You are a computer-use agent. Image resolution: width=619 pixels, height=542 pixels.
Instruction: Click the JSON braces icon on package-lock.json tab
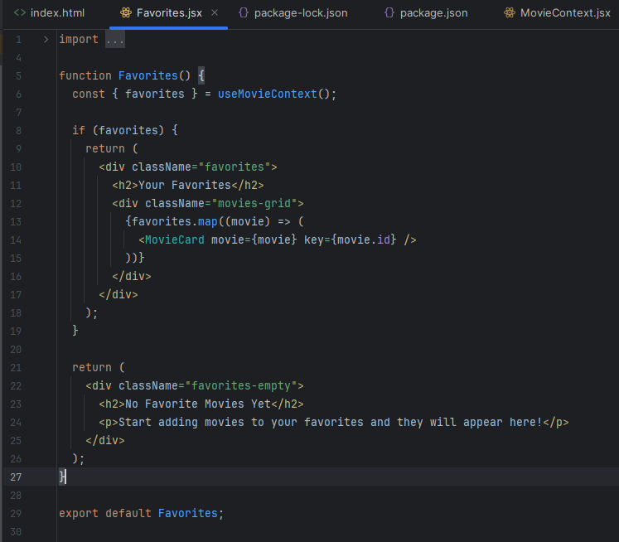point(244,13)
